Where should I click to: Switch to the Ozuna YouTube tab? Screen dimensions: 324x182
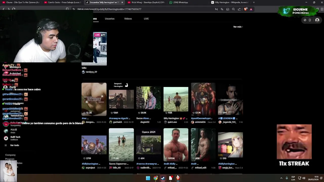[x=21, y=2]
